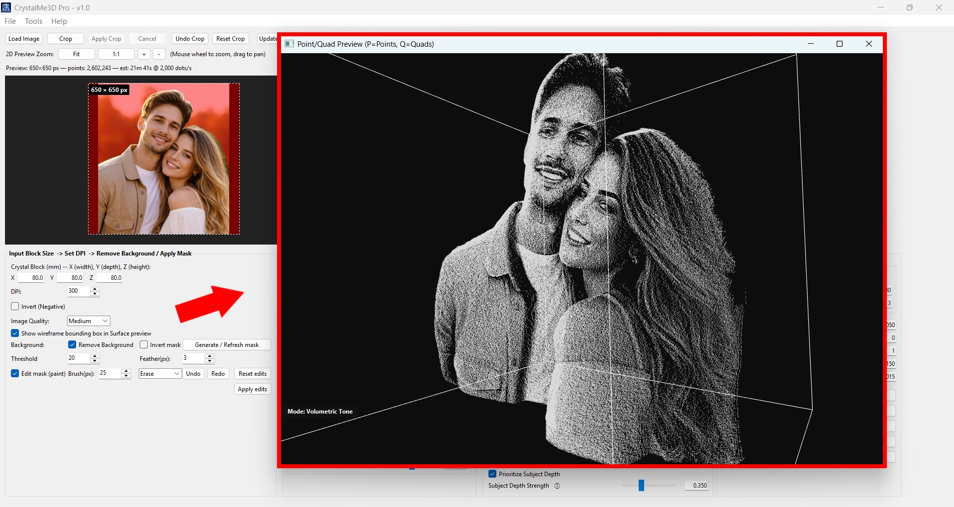Click the Point/Quad Preview window icon

point(289,44)
